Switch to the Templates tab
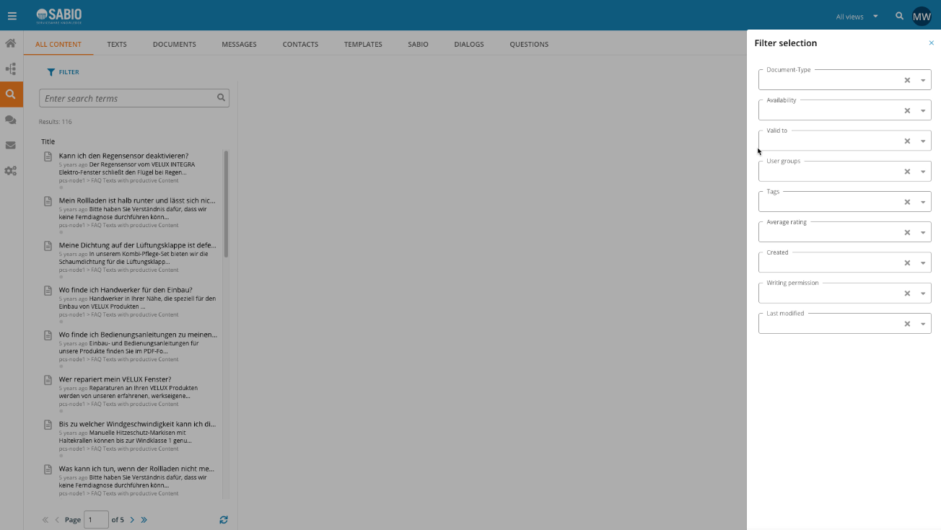Viewport: 941px width, 530px height. 363,44
